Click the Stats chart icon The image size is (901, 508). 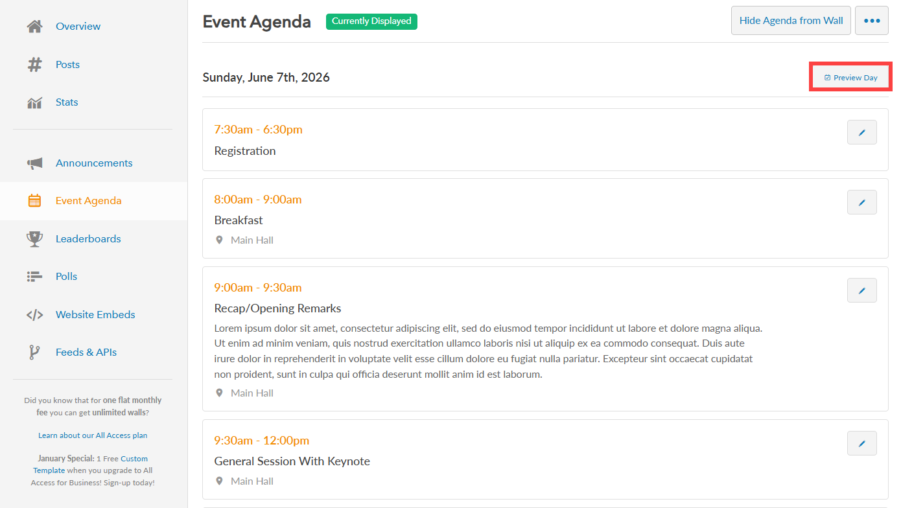point(34,102)
